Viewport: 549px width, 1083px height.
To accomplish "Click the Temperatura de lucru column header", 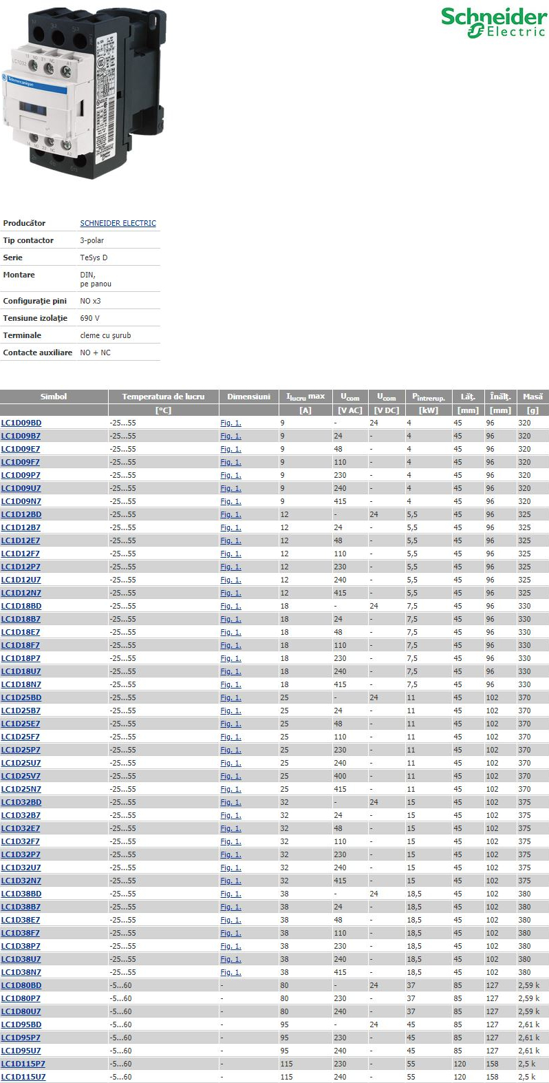I will (x=163, y=397).
